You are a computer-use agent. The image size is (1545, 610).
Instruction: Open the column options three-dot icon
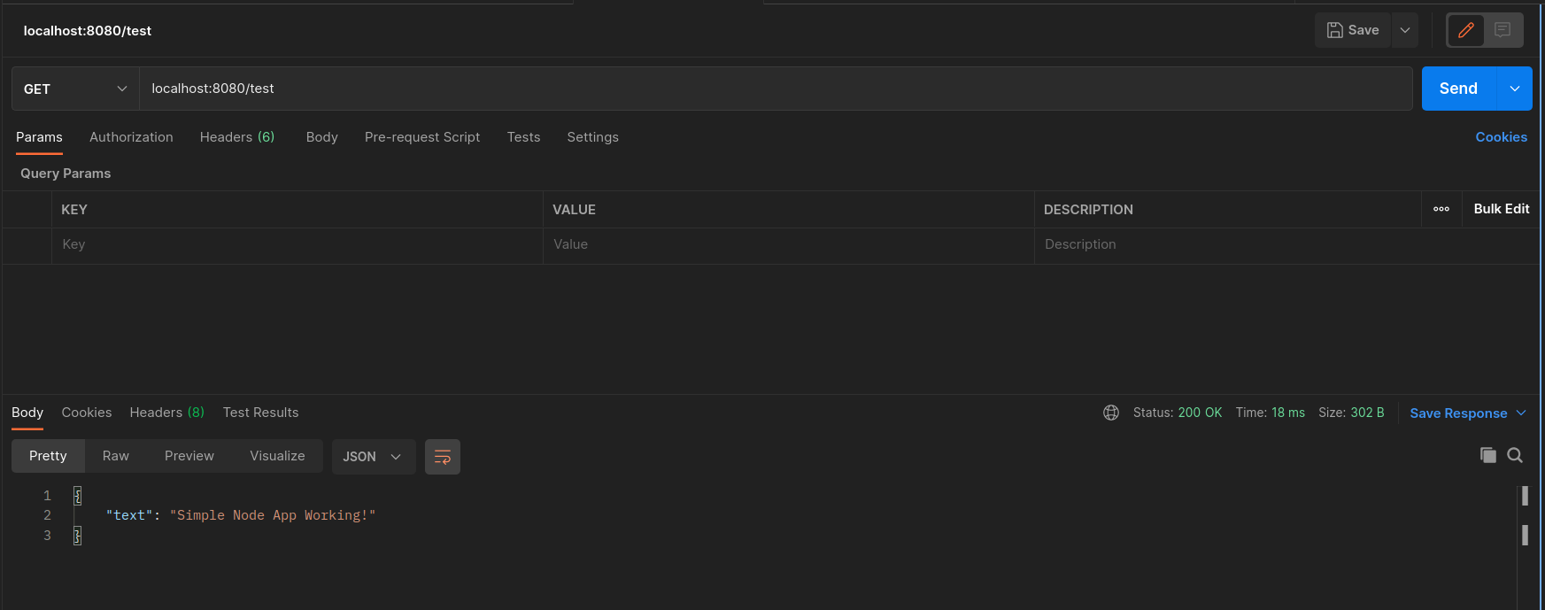click(x=1441, y=209)
